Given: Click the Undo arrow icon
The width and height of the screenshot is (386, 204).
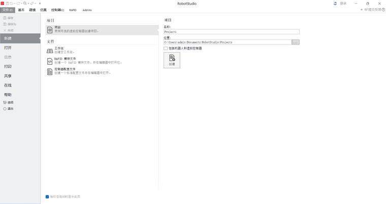Looking at the screenshot, I should [x=11, y=4].
